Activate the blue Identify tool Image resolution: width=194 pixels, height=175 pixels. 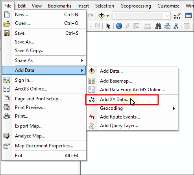tap(119, 26)
